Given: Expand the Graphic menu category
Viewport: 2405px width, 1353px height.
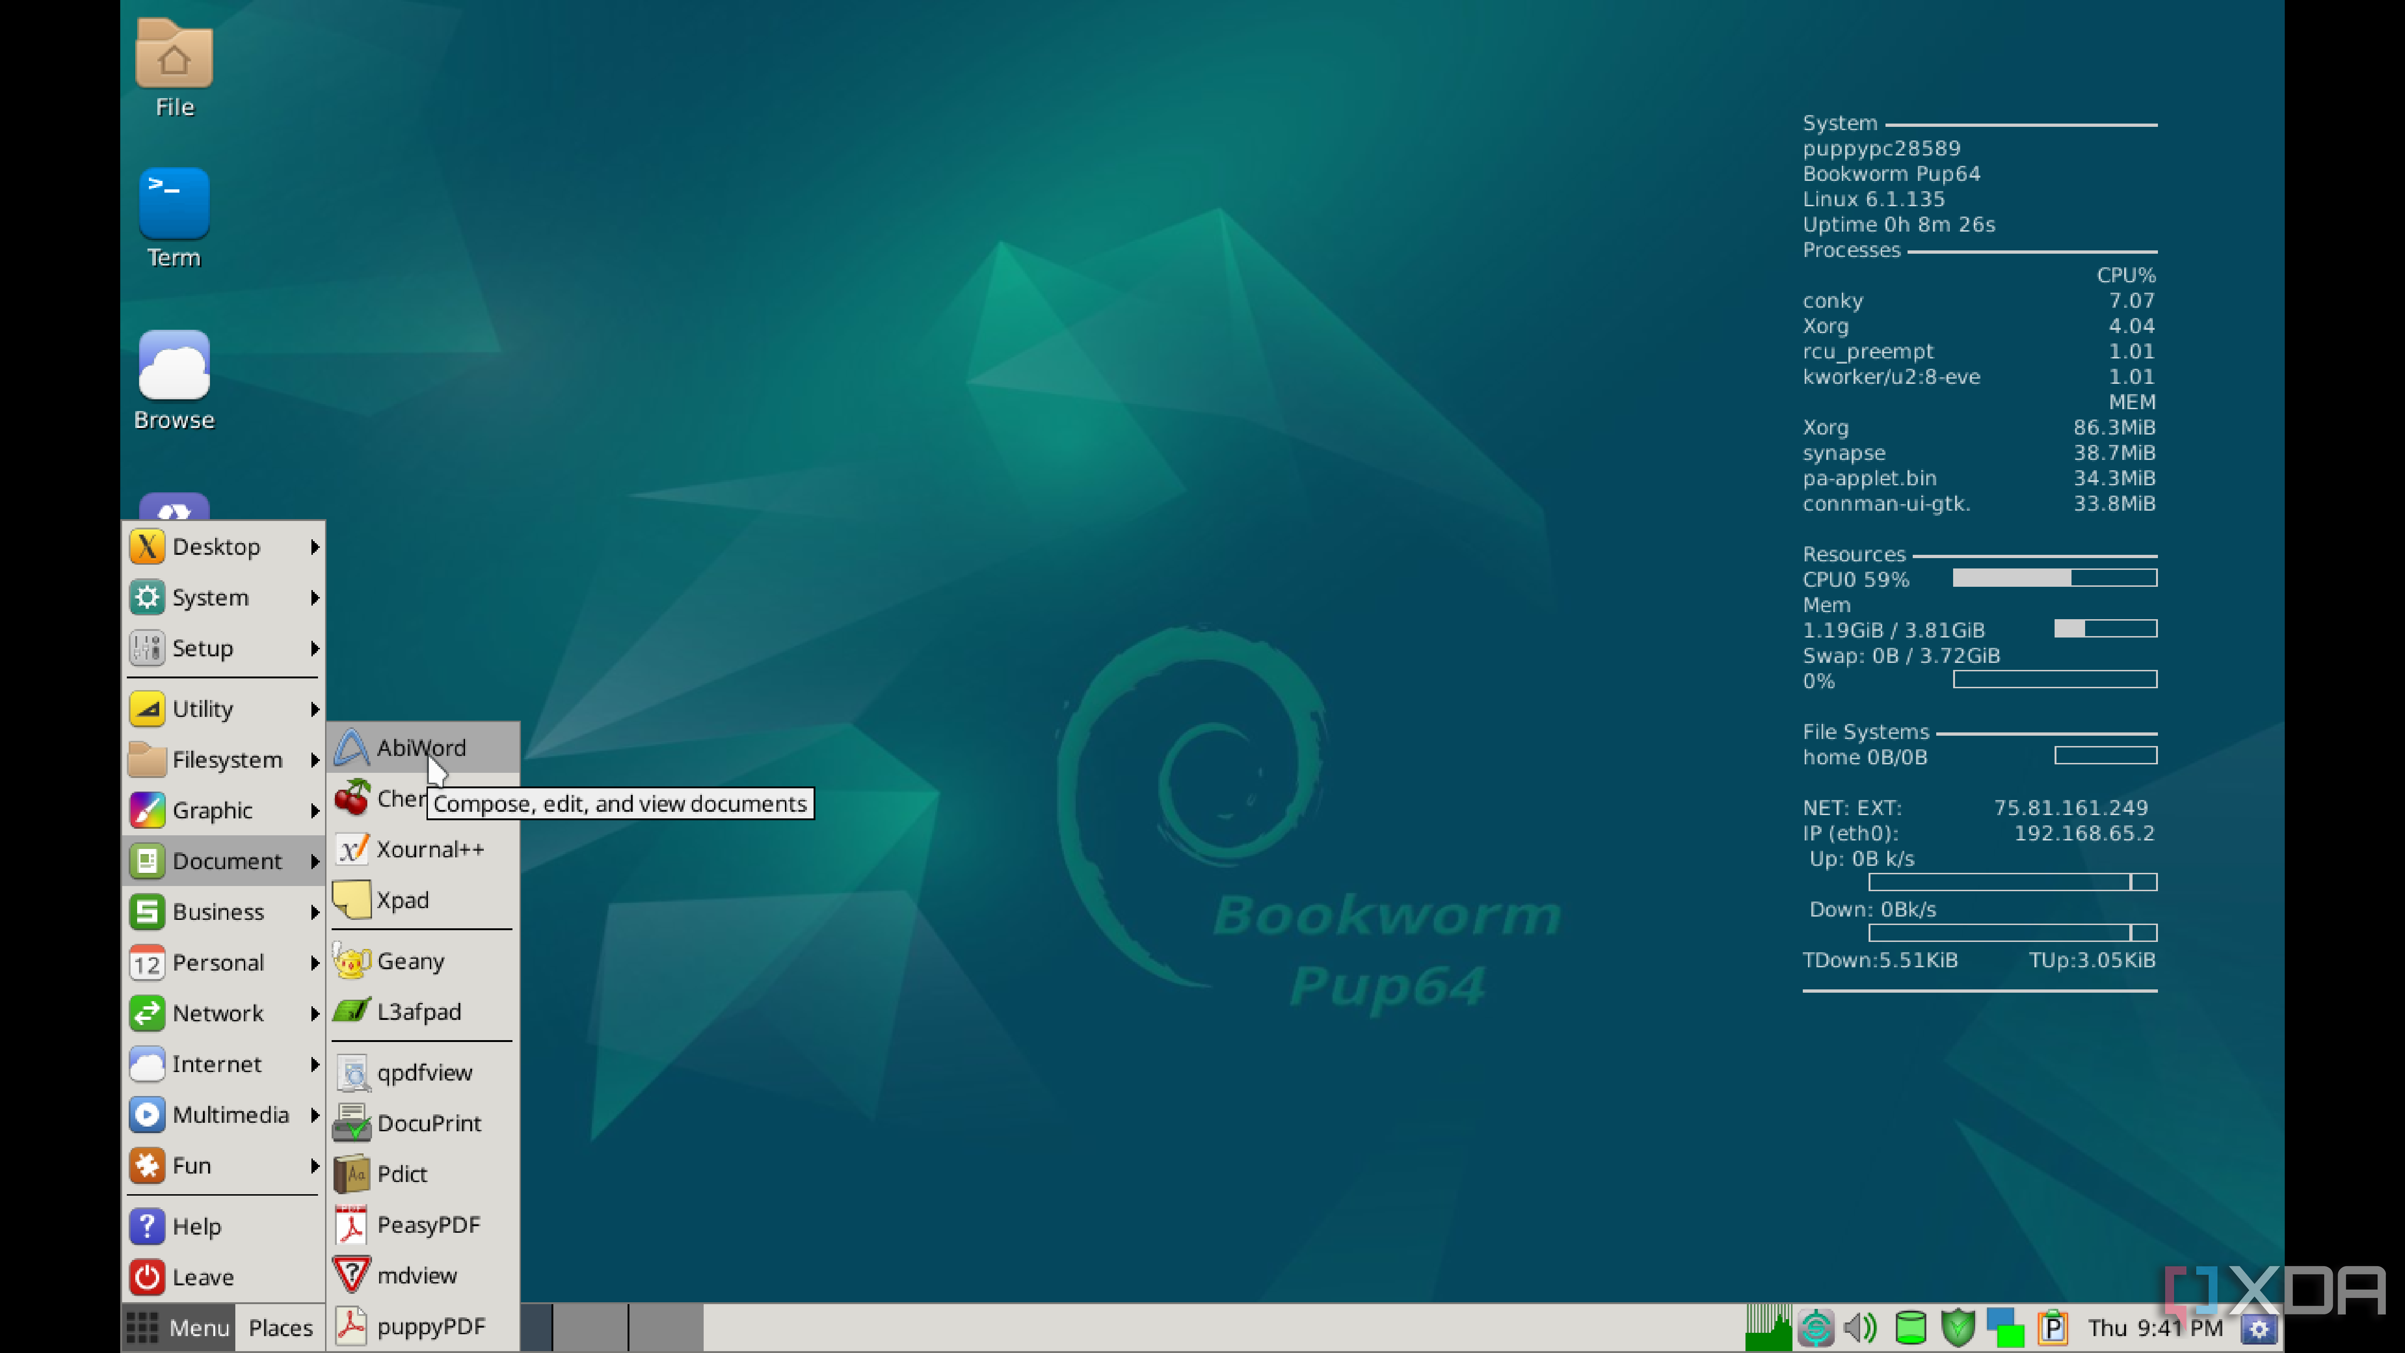Looking at the screenshot, I should click(x=224, y=809).
